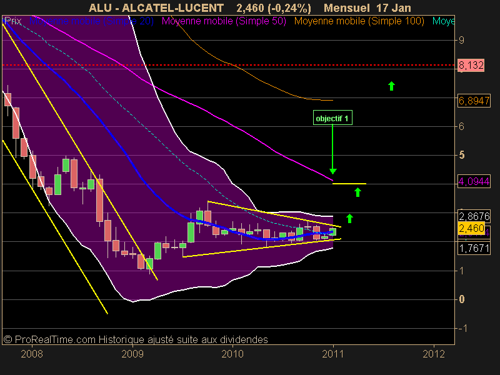Click the 17 Jan date label
Screen dimensions: 500x375
394,7
